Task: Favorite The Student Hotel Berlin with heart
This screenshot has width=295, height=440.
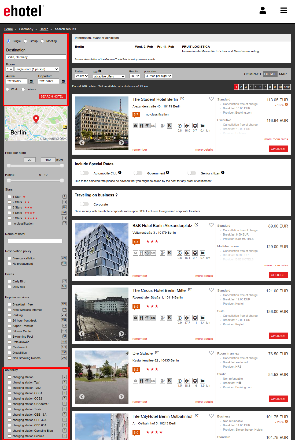Action: [211, 99]
